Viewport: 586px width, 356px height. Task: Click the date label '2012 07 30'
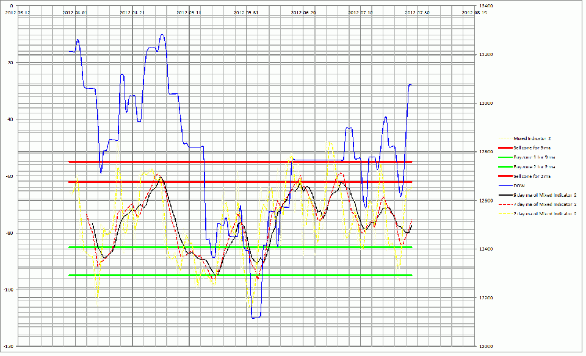(x=417, y=12)
